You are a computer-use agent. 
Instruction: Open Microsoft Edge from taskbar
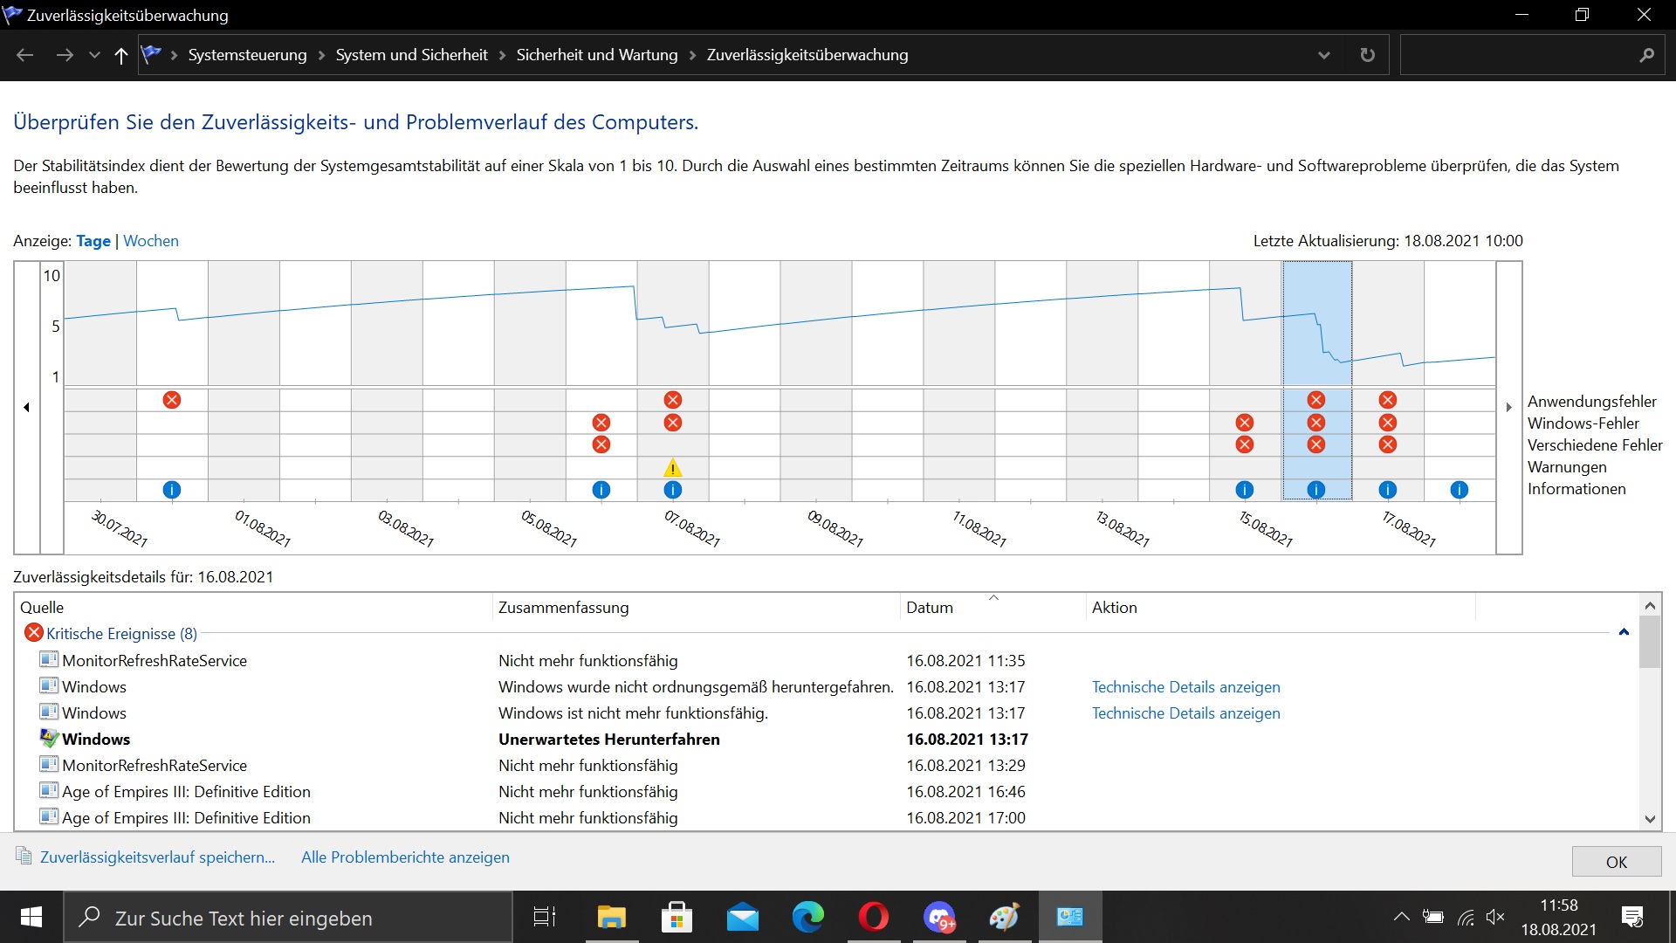click(x=807, y=918)
